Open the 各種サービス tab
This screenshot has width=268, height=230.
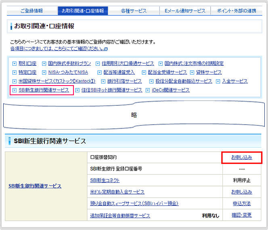[134, 11]
